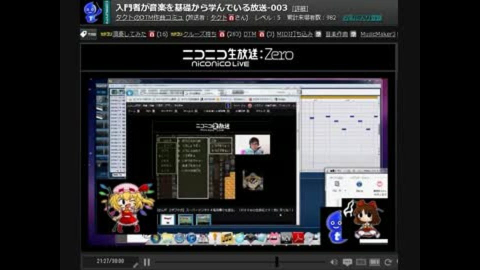Viewport: 480px width, 270px height.
Task: Open the 音楽作曲 tag link
Action: pyautogui.click(x=336, y=34)
